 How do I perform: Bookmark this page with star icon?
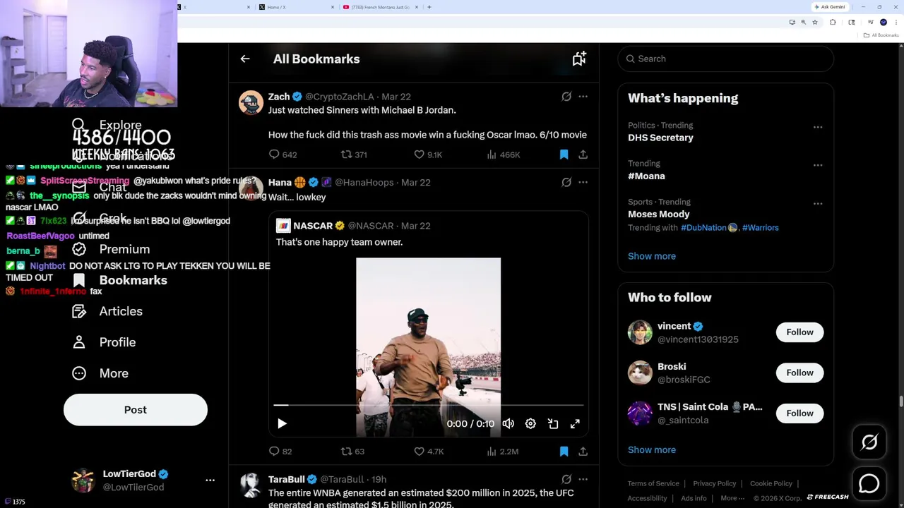815,23
